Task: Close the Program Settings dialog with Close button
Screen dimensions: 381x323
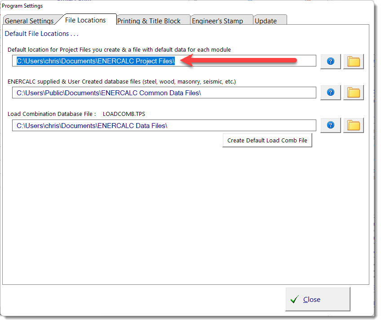Action: [x=318, y=299]
